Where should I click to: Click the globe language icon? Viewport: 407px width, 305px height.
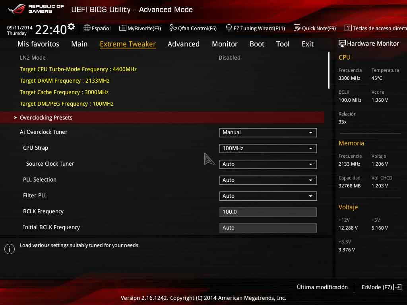coord(87,28)
